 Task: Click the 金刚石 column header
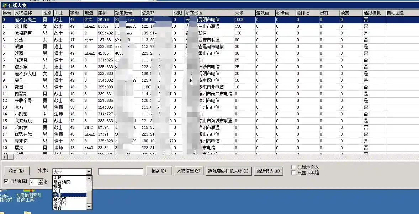pos(307,13)
